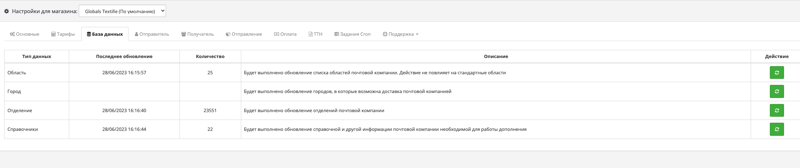Open the Тарифы tab

click(x=63, y=34)
